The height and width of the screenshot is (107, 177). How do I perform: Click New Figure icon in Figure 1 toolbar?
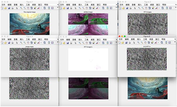pos(2,8)
